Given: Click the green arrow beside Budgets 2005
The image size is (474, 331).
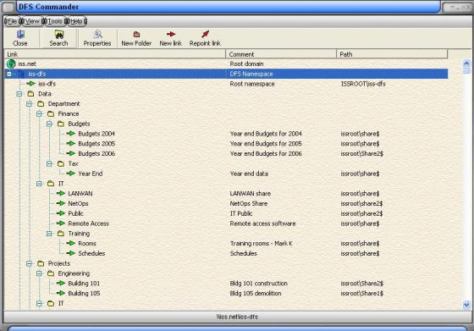Looking at the screenshot, I should click(71, 143).
